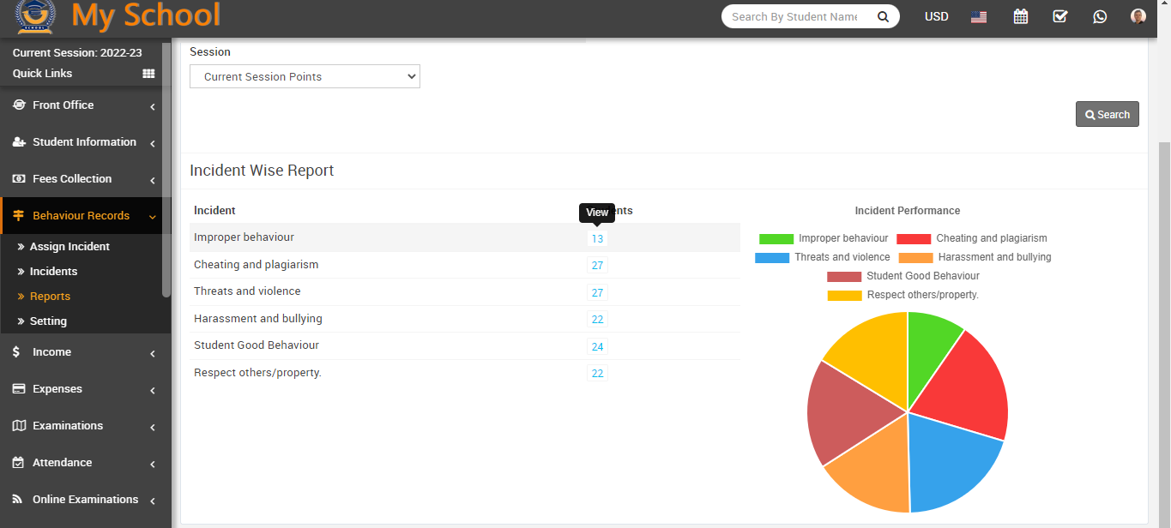This screenshot has height=528, width=1171.
Task: Open the calendar icon in top bar
Action: click(1020, 16)
